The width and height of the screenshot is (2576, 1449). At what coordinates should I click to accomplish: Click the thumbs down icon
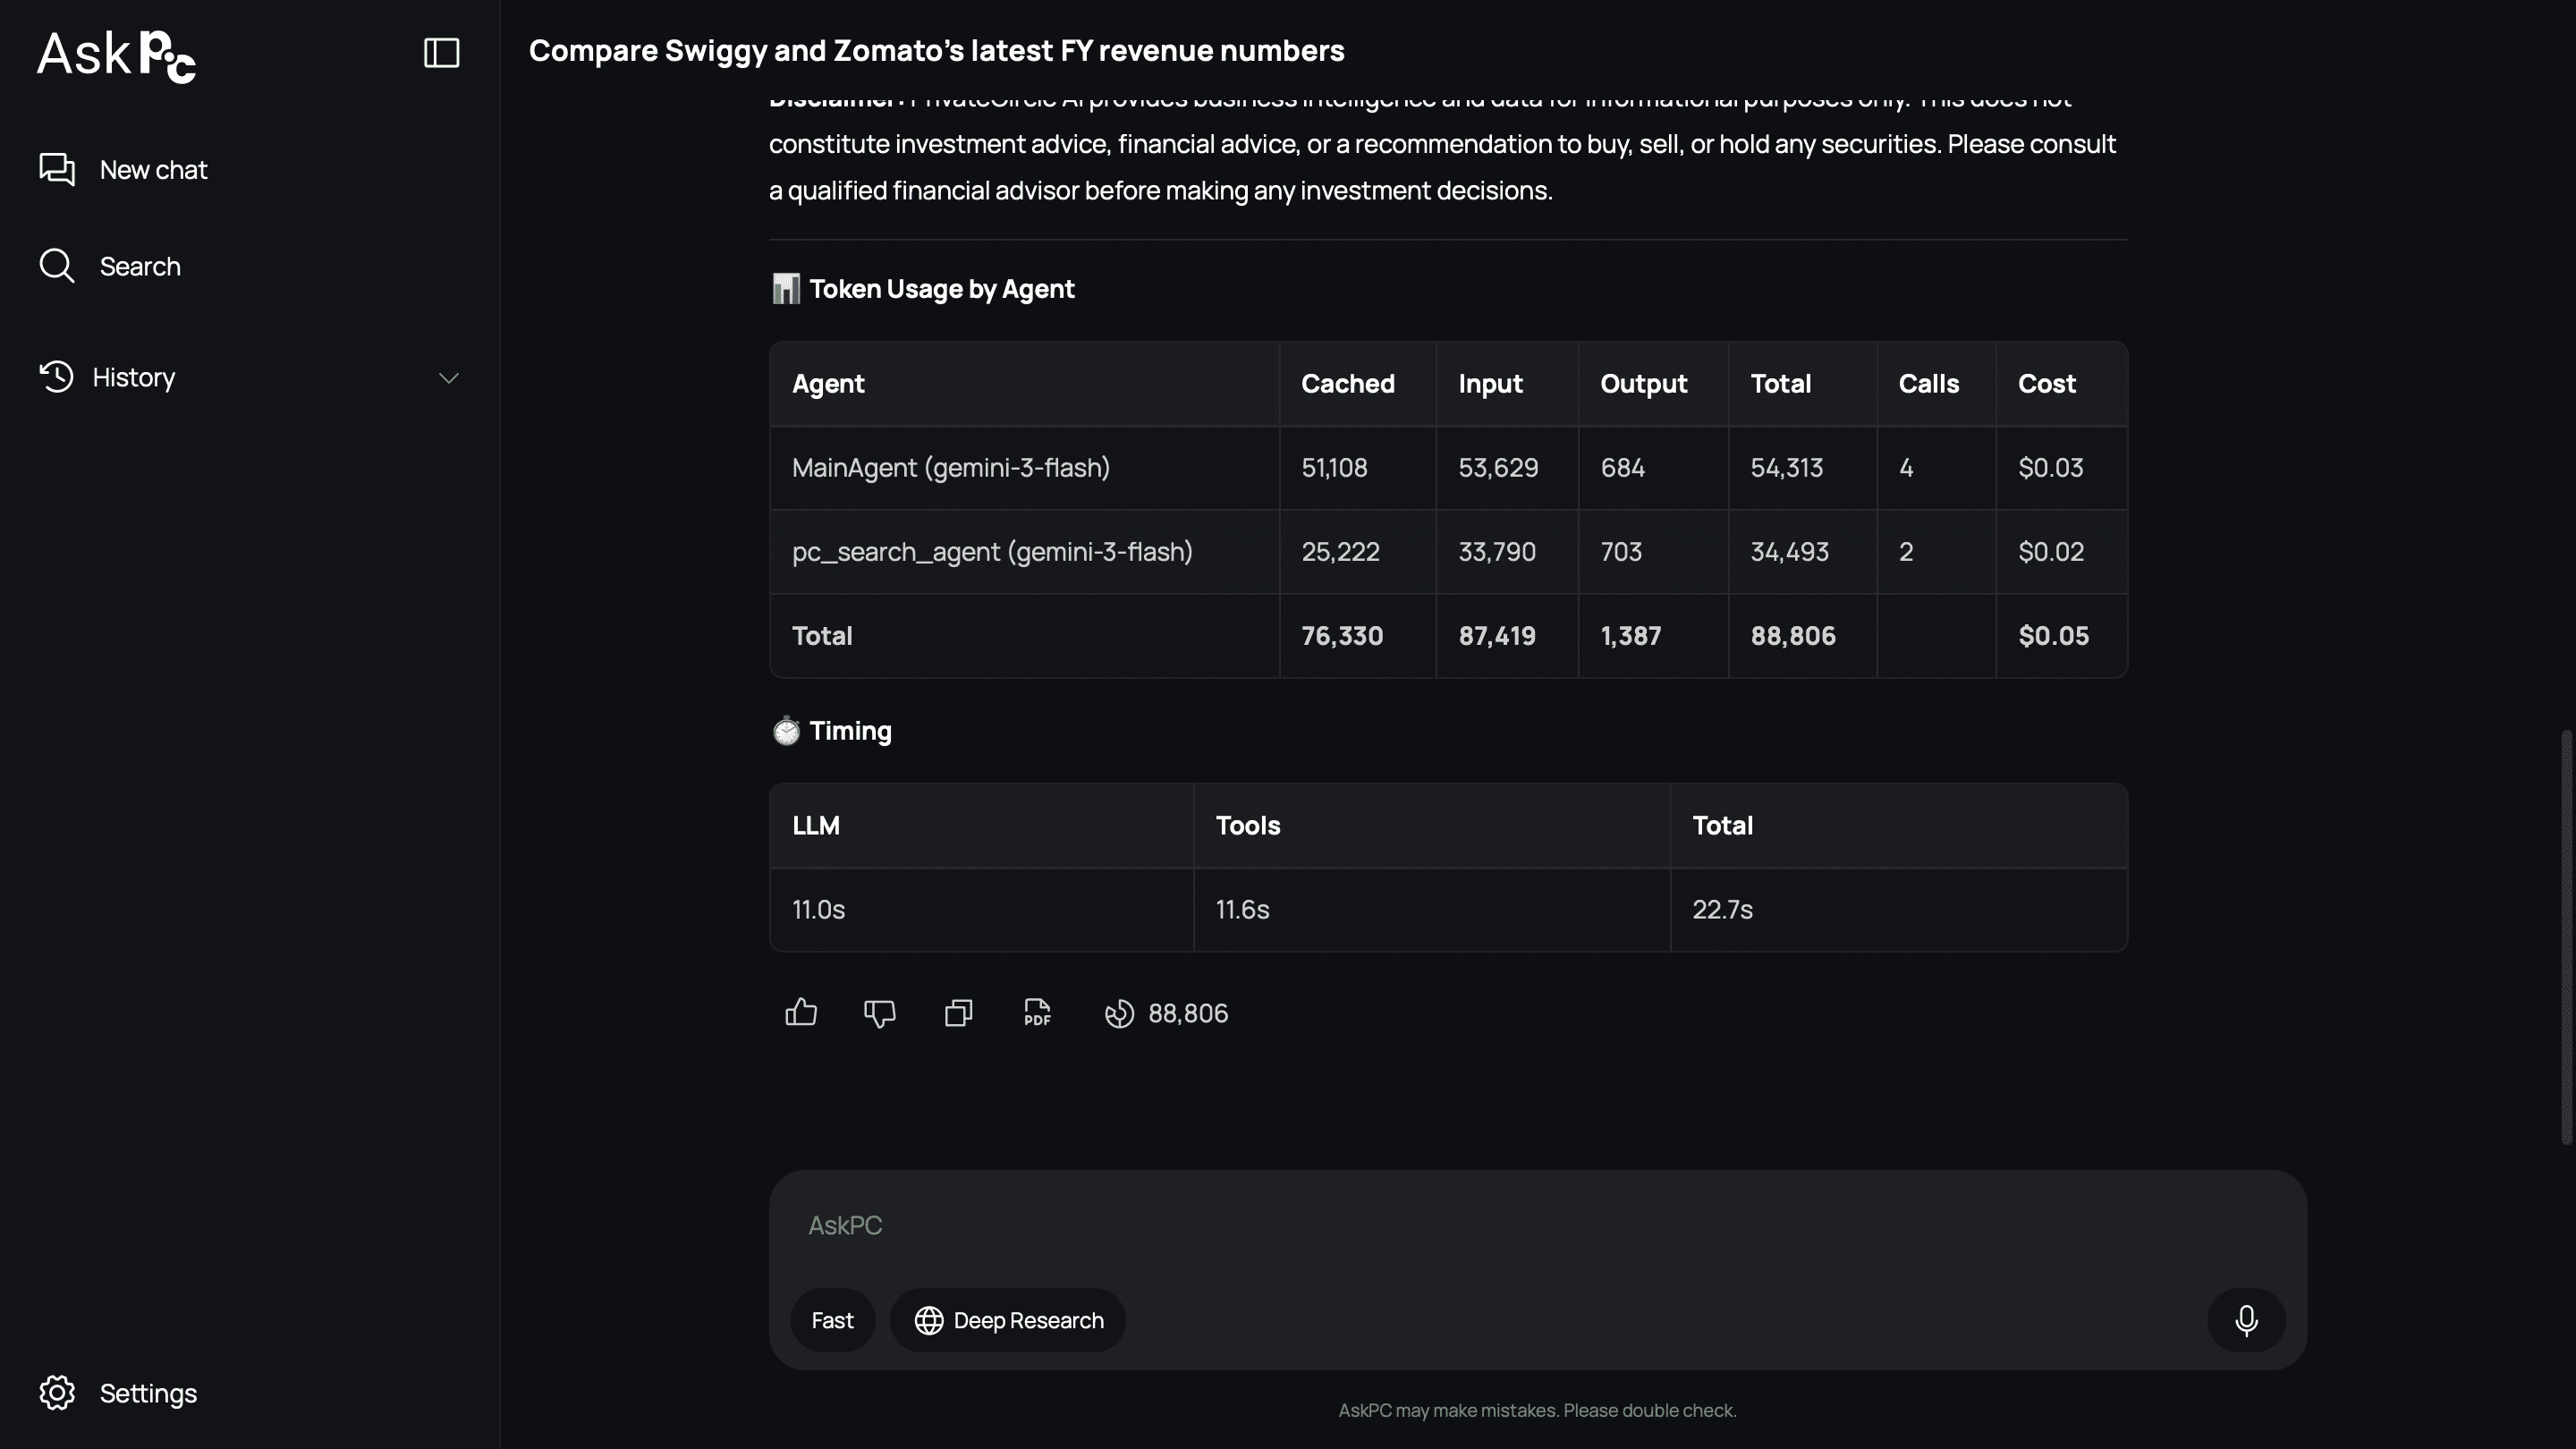tap(879, 1013)
